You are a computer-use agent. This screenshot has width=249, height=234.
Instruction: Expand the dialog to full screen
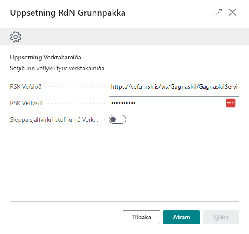pos(219,12)
